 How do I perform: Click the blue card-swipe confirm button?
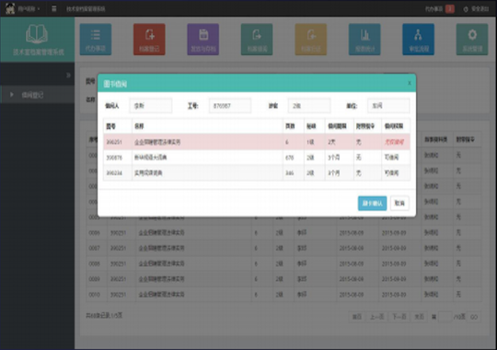coord(372,204)
